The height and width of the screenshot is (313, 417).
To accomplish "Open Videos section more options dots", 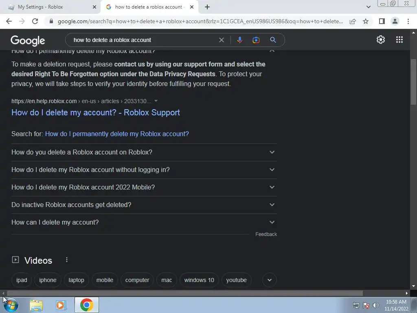I will pyautogui.click(x=67, y=260).
